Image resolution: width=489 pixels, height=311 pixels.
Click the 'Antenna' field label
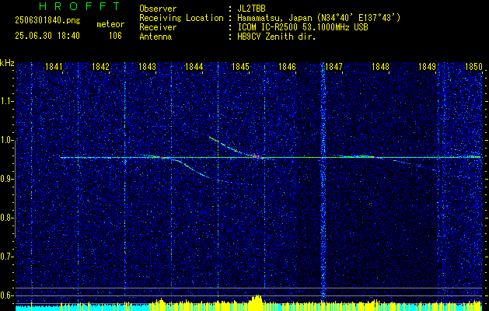click(x=155, y=37)
